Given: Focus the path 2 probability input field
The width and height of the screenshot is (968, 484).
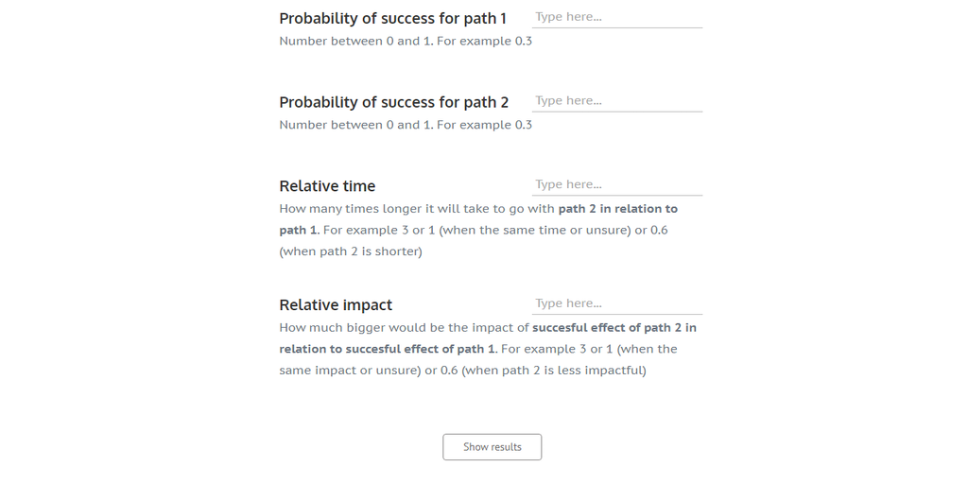Looking at the screenshot, I should pyautogui.click(x=616, y=101).
